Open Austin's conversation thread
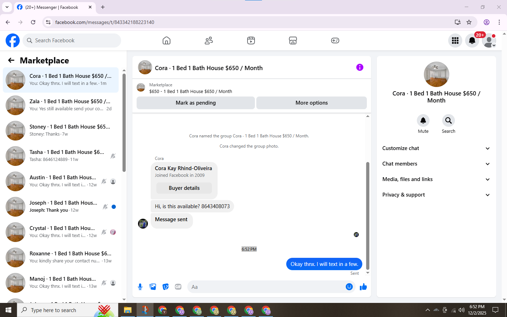 (x=61, y=181)
